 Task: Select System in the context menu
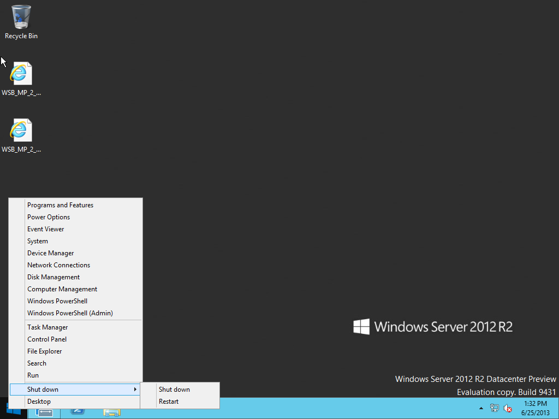[x=76, y=241]
